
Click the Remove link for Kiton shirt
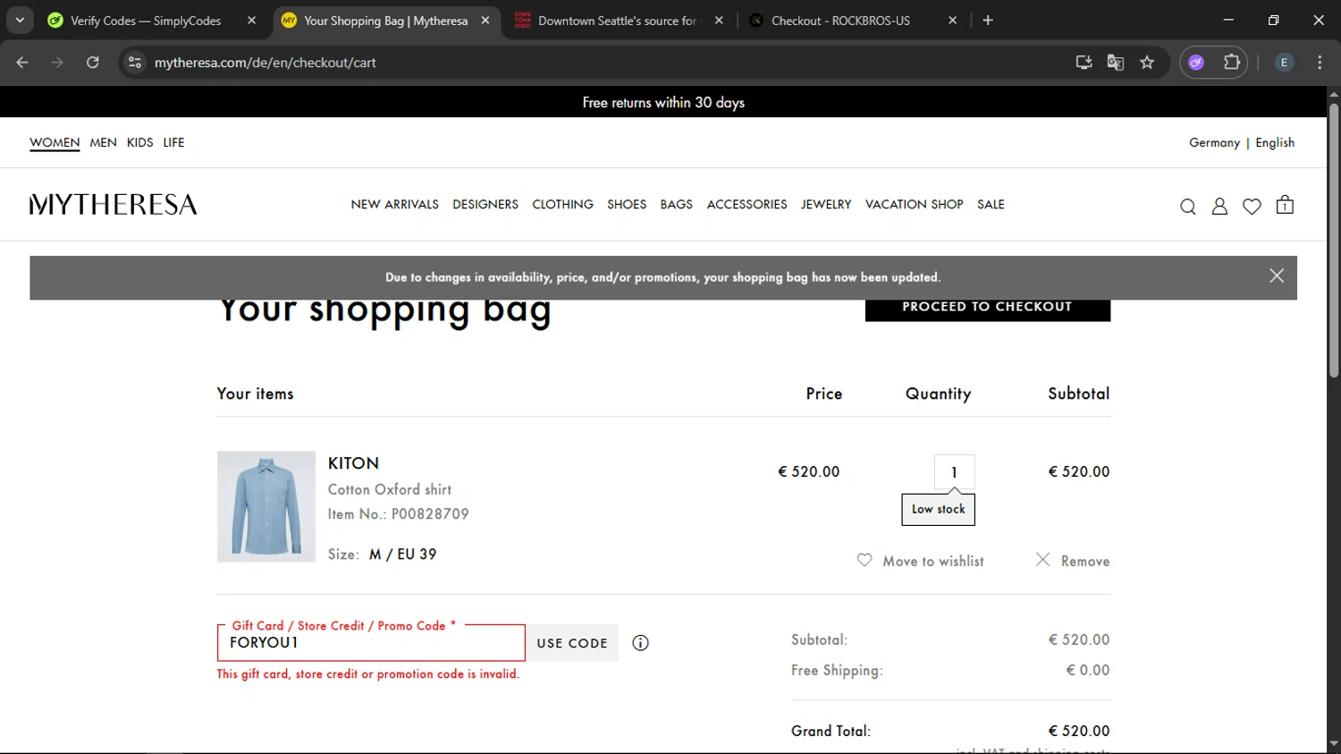coord(1085,561)
